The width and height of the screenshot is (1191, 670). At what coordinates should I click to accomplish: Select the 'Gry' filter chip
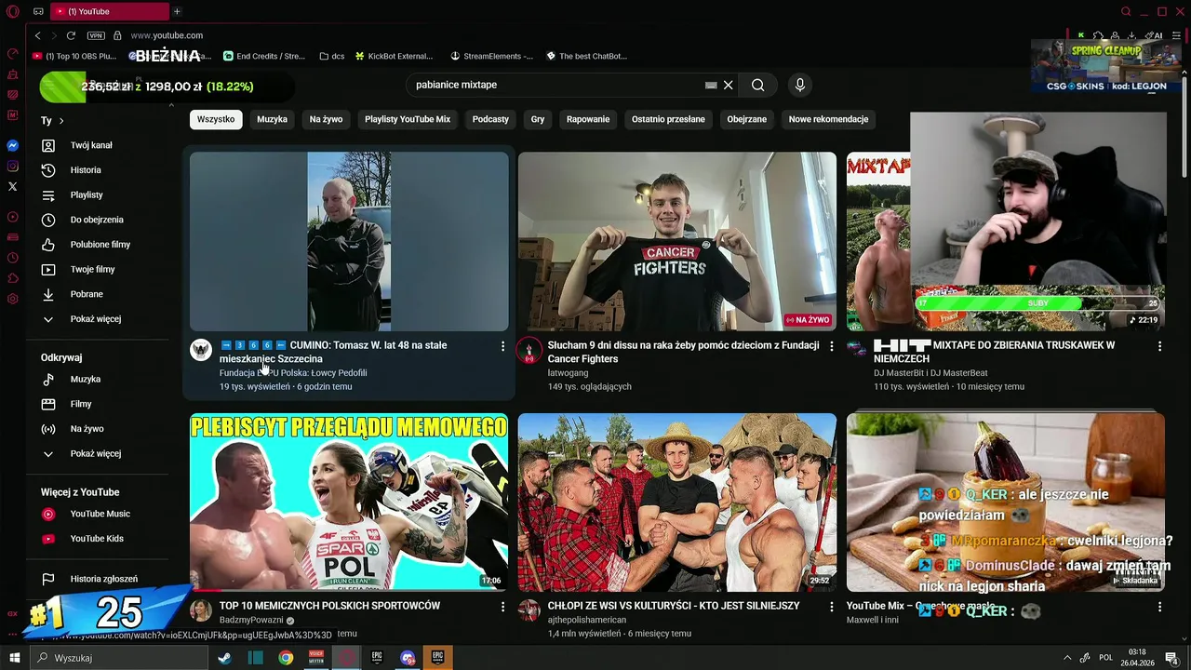[x=538, y=119]
